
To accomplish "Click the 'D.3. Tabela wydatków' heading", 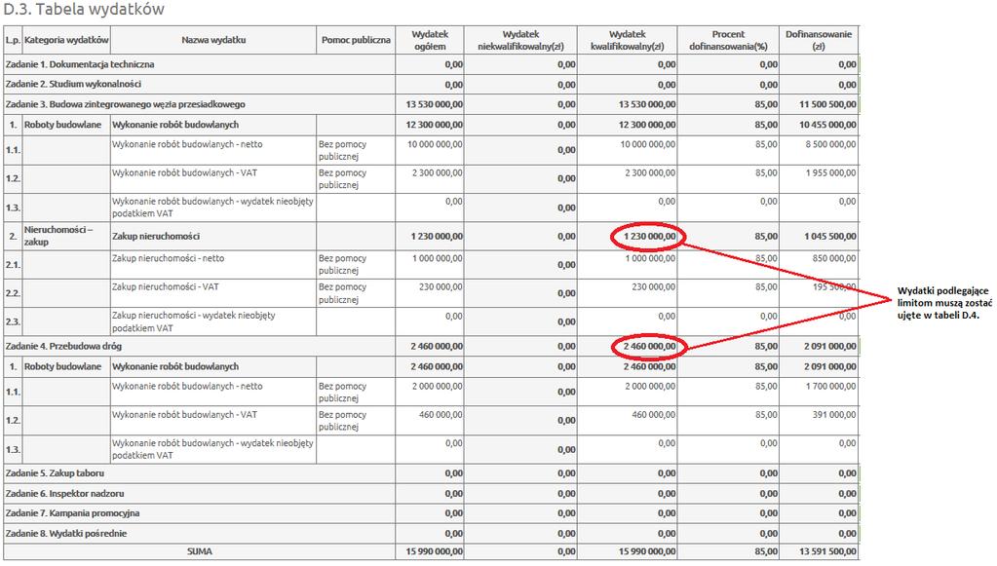I will click(83, 9).
